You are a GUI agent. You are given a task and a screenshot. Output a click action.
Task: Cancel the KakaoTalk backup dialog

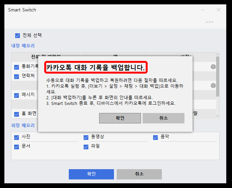tap(164, 118)
